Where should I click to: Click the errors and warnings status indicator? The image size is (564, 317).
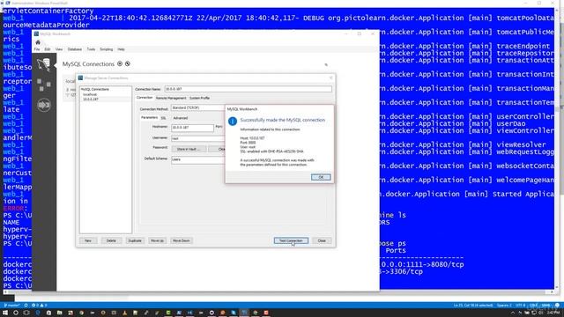[x=39, y=306]
